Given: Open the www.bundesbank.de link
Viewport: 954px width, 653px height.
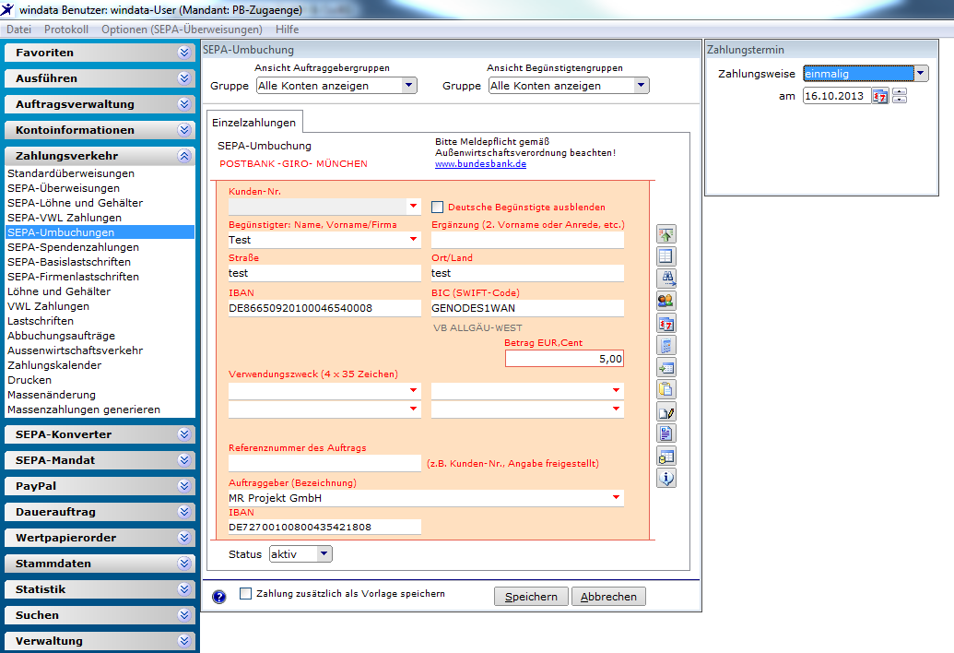Looking at the screenshot, I should click(480, 163).
